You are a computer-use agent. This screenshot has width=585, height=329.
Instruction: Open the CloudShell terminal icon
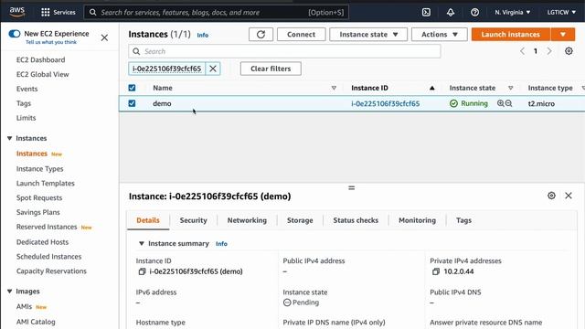(426, 12)
